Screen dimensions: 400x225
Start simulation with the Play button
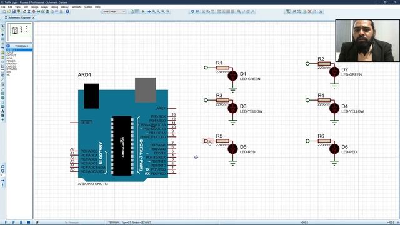click(6, 222)
